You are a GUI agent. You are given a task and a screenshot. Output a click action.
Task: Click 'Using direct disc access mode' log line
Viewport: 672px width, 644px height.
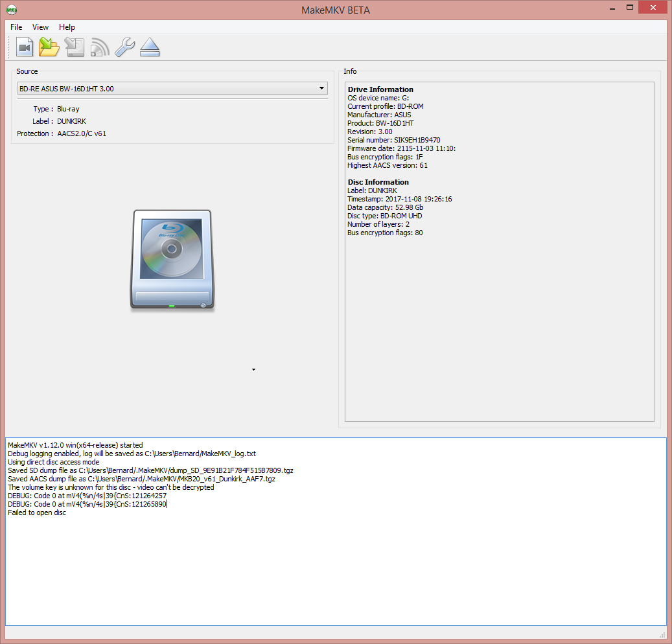point(54,462)
